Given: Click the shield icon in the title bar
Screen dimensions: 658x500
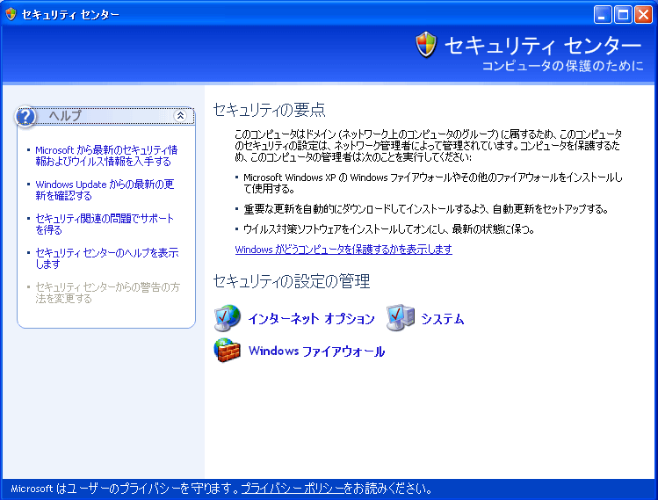Looking at the screenshot, I should tap(11, 14).
